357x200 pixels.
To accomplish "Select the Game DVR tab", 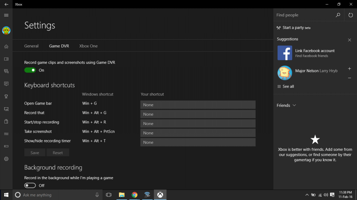I will coord(59,46).
